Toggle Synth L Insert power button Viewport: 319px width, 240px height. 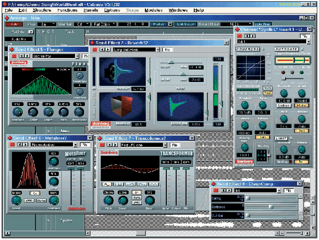click(239, 36)
